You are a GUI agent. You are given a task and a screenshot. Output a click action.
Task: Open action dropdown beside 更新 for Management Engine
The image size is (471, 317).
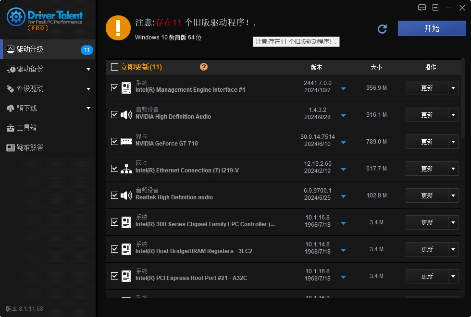(453, 88)
